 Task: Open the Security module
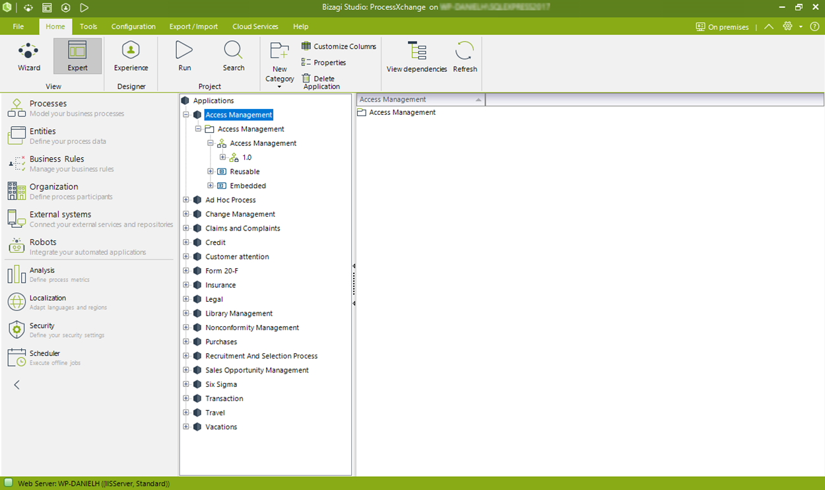[90, 330]
